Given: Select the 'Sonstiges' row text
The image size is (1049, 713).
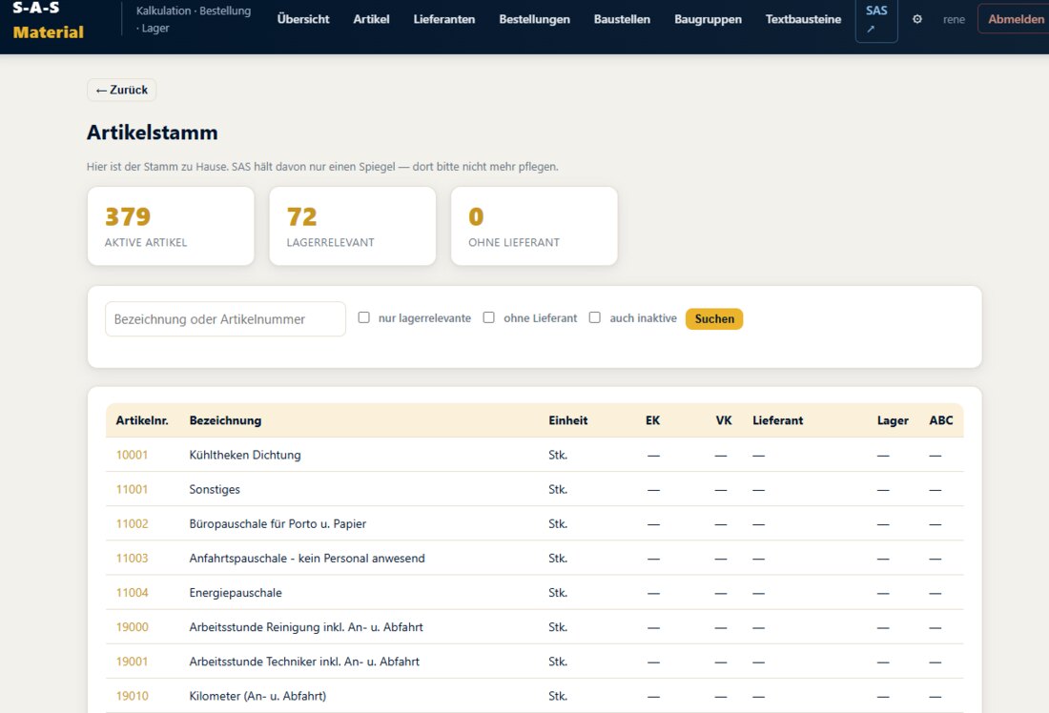Looking at the screenshot, I should click(214, 490).
